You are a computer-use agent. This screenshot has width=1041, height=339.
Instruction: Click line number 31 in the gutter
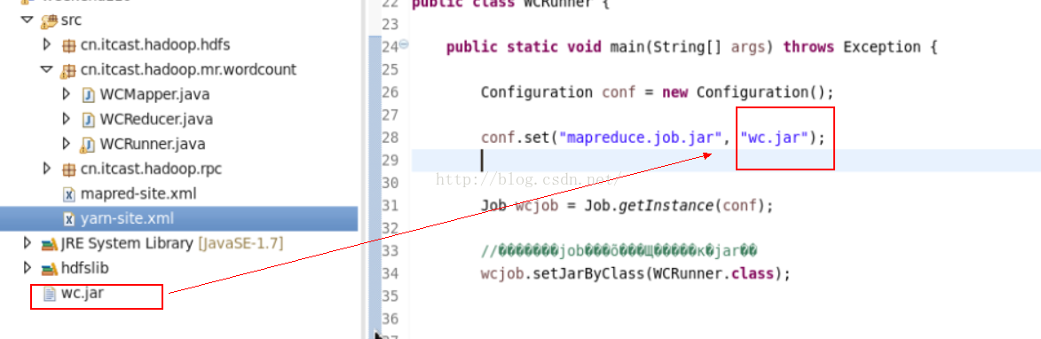point(390,206)
